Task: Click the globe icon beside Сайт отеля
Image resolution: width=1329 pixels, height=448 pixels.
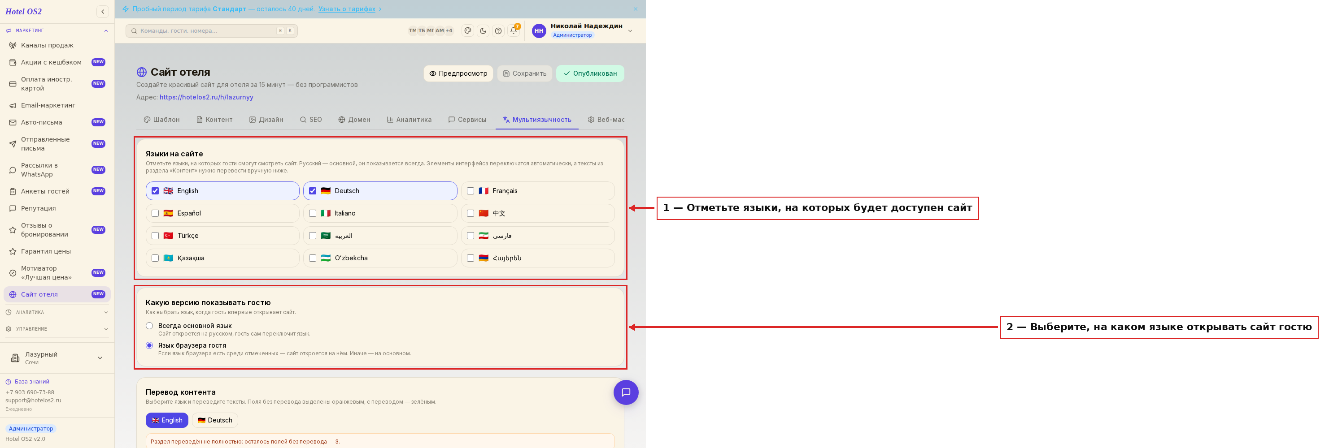Action: coord(141,72)
